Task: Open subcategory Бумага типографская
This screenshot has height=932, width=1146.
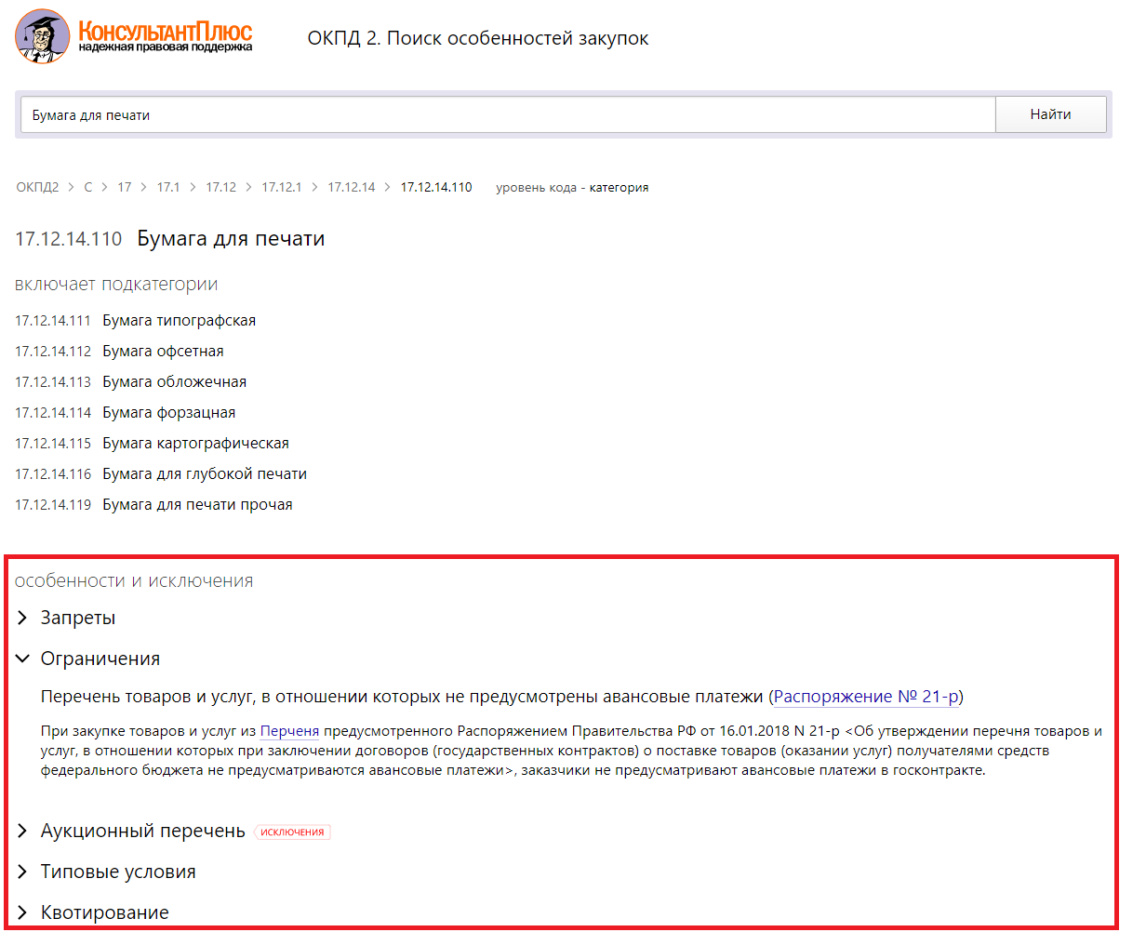Action: point(179,321)
